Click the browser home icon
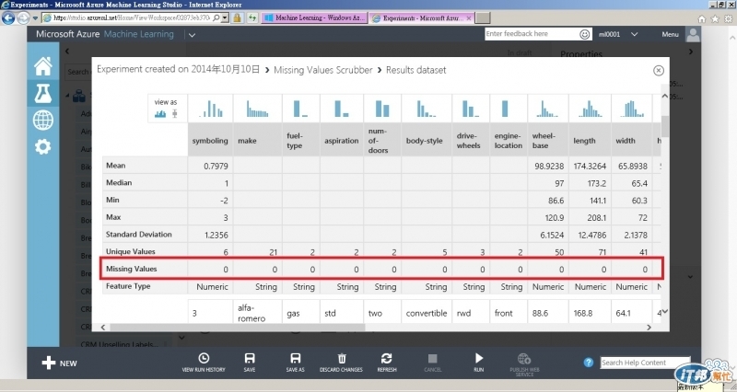 pyautogui.click(x=701, y=18)
